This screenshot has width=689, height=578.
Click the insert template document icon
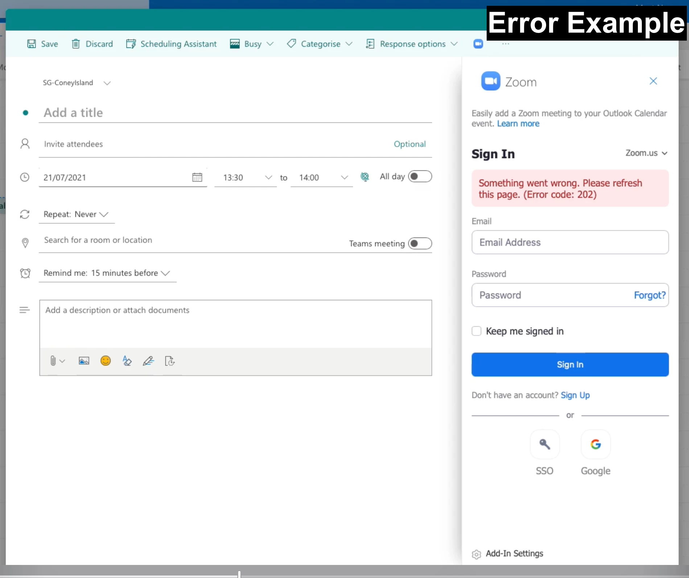pyautogui.click(x=170, y=361)
